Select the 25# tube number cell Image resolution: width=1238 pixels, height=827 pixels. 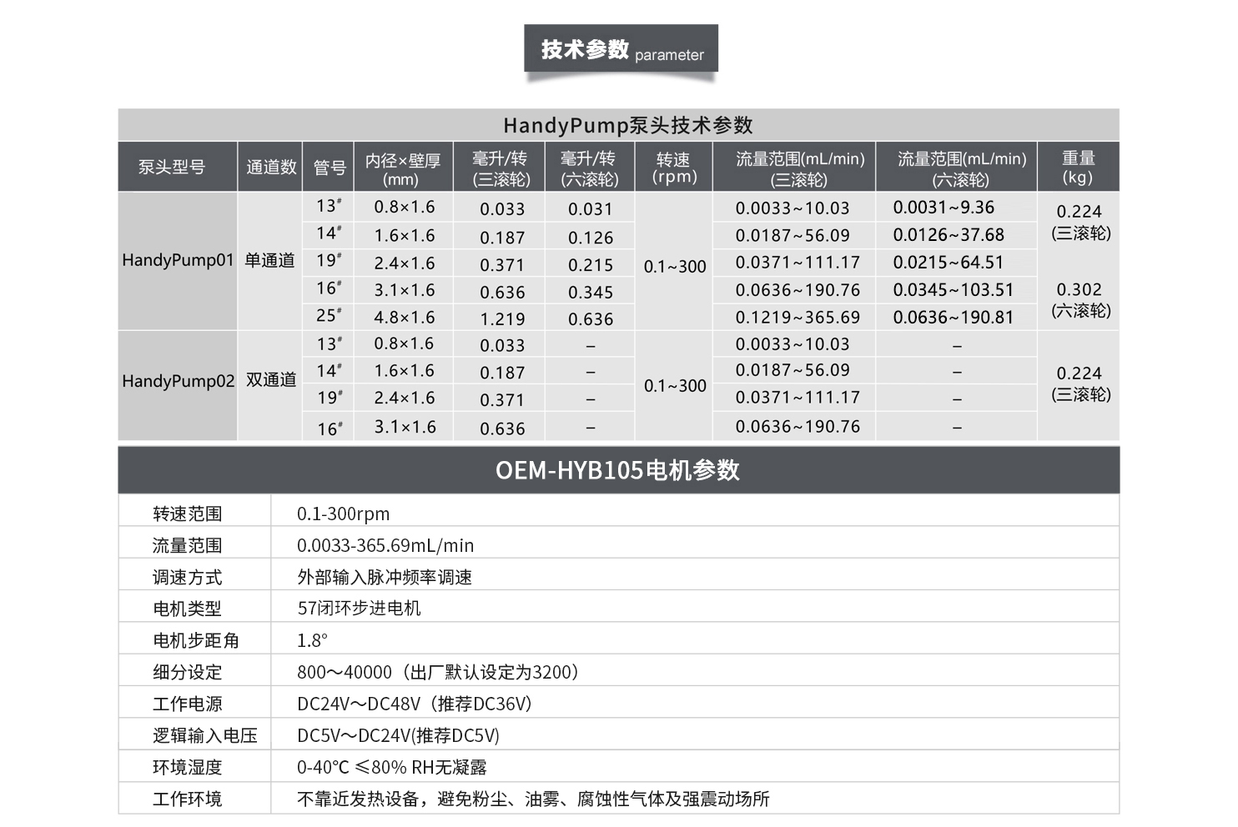329,316
